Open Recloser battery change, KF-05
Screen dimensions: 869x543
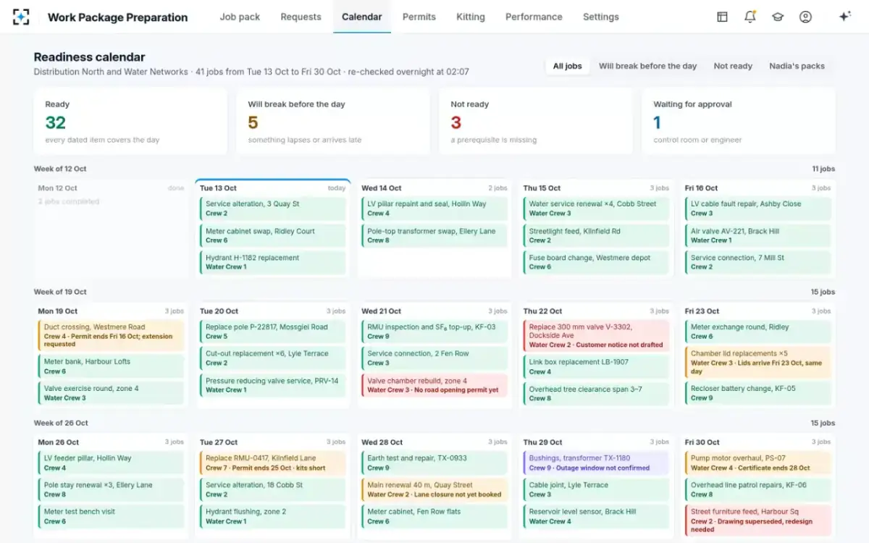(758, 393)
